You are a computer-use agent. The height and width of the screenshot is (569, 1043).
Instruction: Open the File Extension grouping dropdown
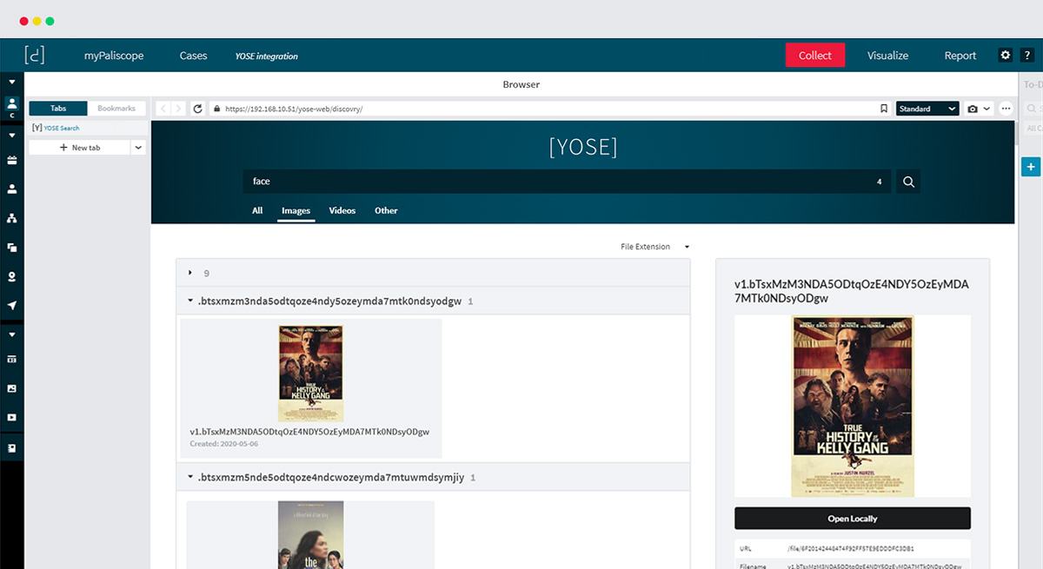tap(654, 247)
